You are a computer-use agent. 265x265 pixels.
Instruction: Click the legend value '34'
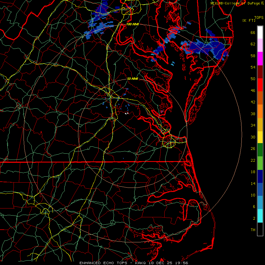click(253, 125)
